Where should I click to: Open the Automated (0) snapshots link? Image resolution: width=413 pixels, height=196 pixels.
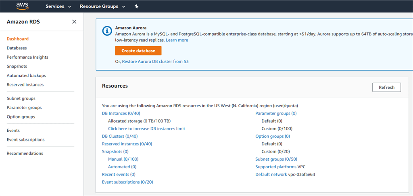[x=122, y=167]
